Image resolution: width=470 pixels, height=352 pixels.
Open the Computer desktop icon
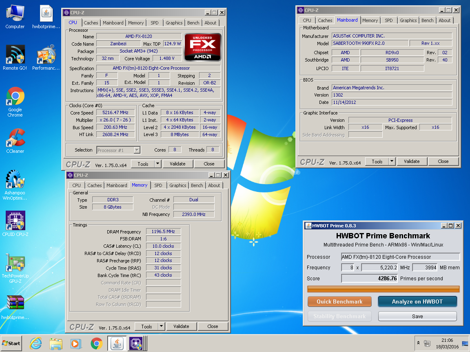[15, 17]
